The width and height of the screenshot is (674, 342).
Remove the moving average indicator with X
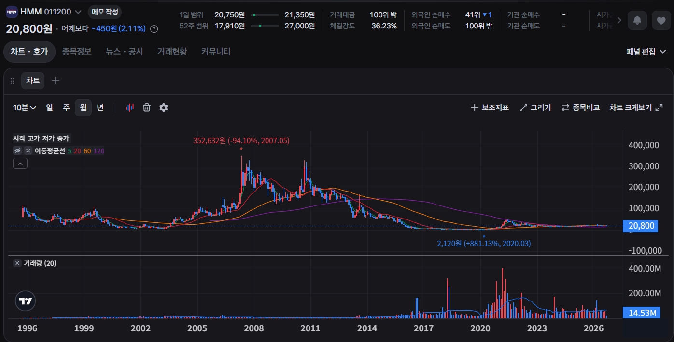pos(28,151)
